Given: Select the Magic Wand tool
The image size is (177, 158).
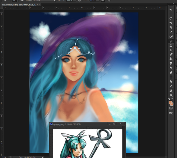Looking at the screenshot, I should coord(171,23).
